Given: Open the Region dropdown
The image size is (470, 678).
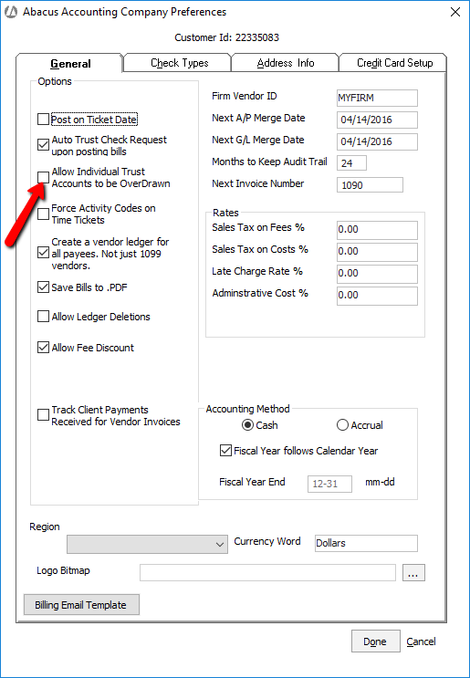Looking at the screenshot, I should (147, 544).
